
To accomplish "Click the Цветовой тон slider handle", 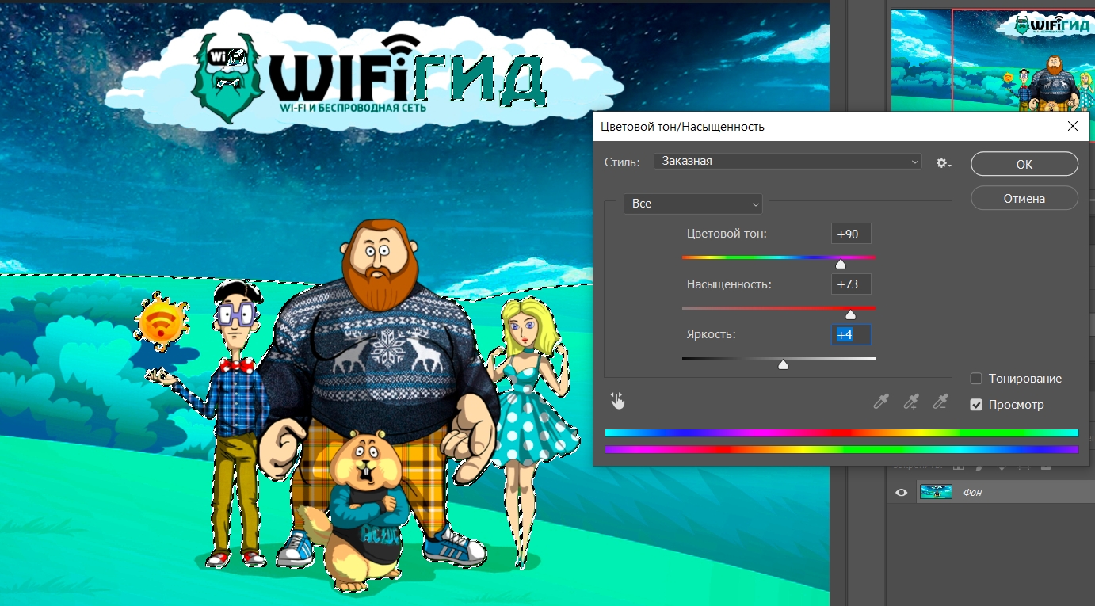I will click(x=841, y=264).
